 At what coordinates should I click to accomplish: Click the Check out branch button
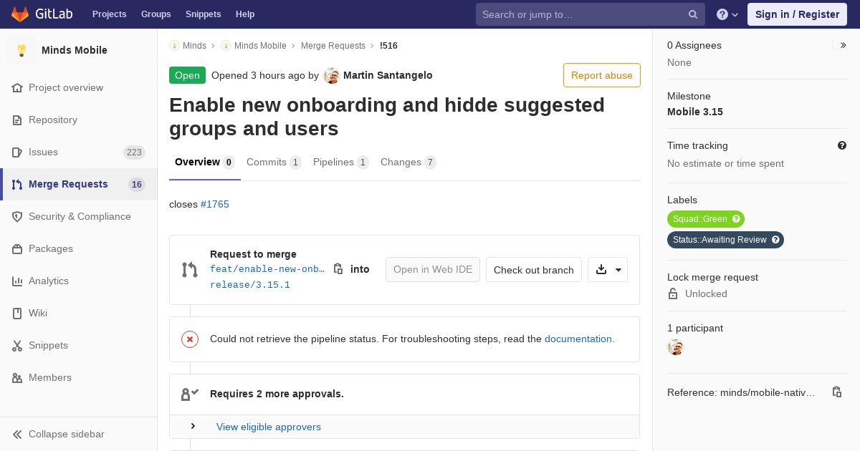[x=533, y=270]
